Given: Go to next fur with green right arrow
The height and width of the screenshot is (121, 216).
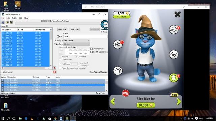Looking at the screenshot, I should point(179,102).
